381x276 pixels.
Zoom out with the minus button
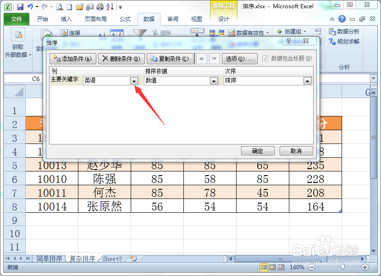point(312,267)
